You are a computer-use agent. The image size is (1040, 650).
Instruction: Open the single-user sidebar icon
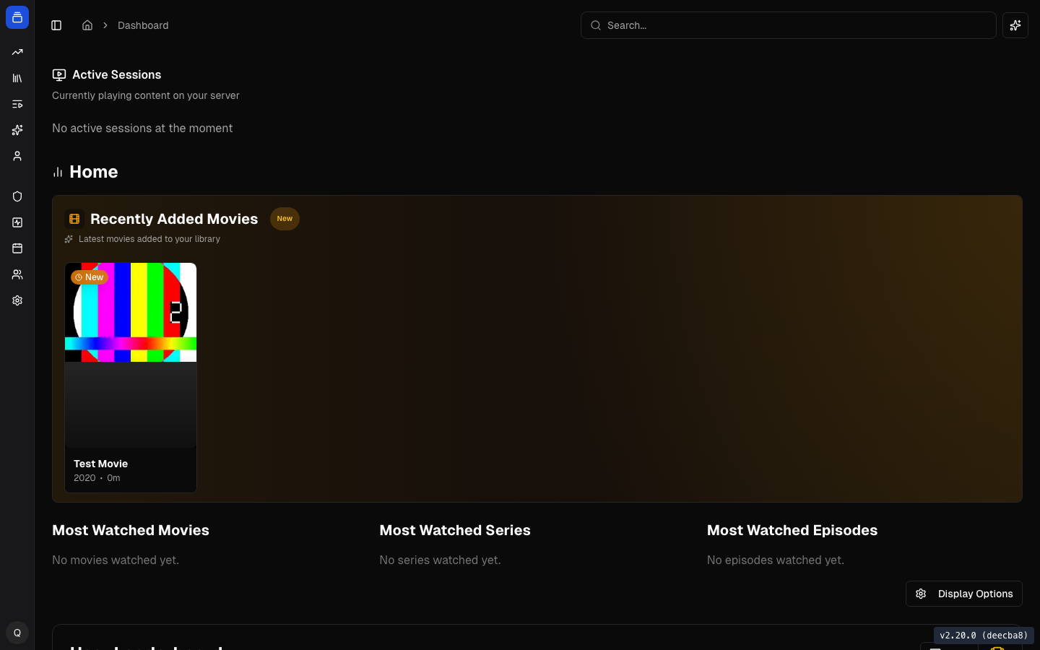click(17, 156)
